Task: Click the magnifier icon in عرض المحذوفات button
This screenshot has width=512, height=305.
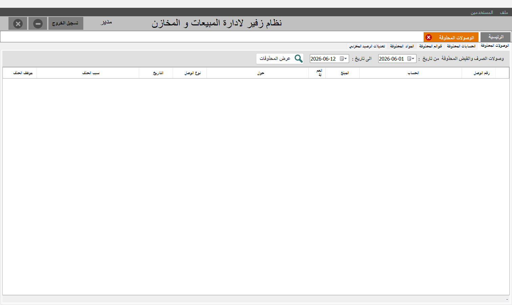Action: tap(298, 59)
